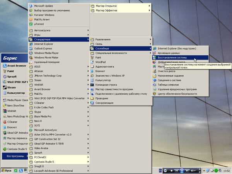232x174 pixels.
Task: Expand the ASUS program folder
Action: click(59, 67)
